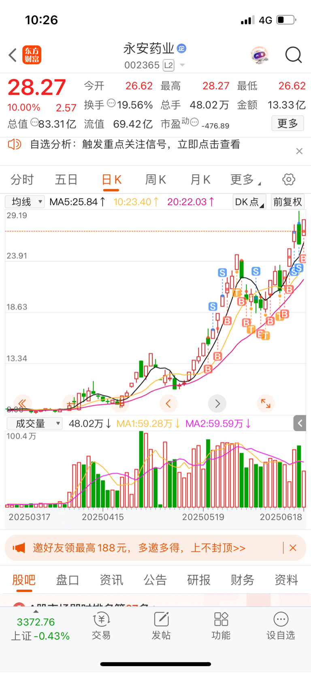Tap the blue 企 verified badge
This screenshot has width=311, height=673.
pyautogui.click(x=182, y=49)
